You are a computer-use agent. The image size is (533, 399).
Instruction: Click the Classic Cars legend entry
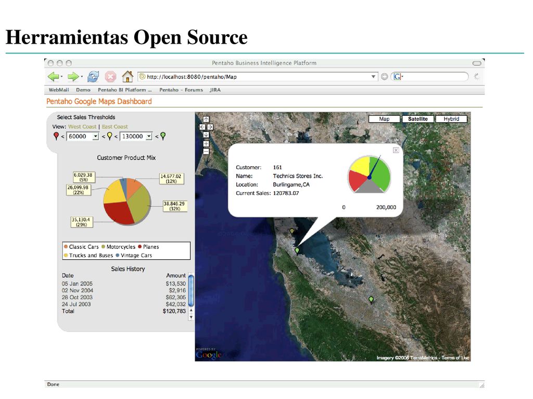point(81,247)
